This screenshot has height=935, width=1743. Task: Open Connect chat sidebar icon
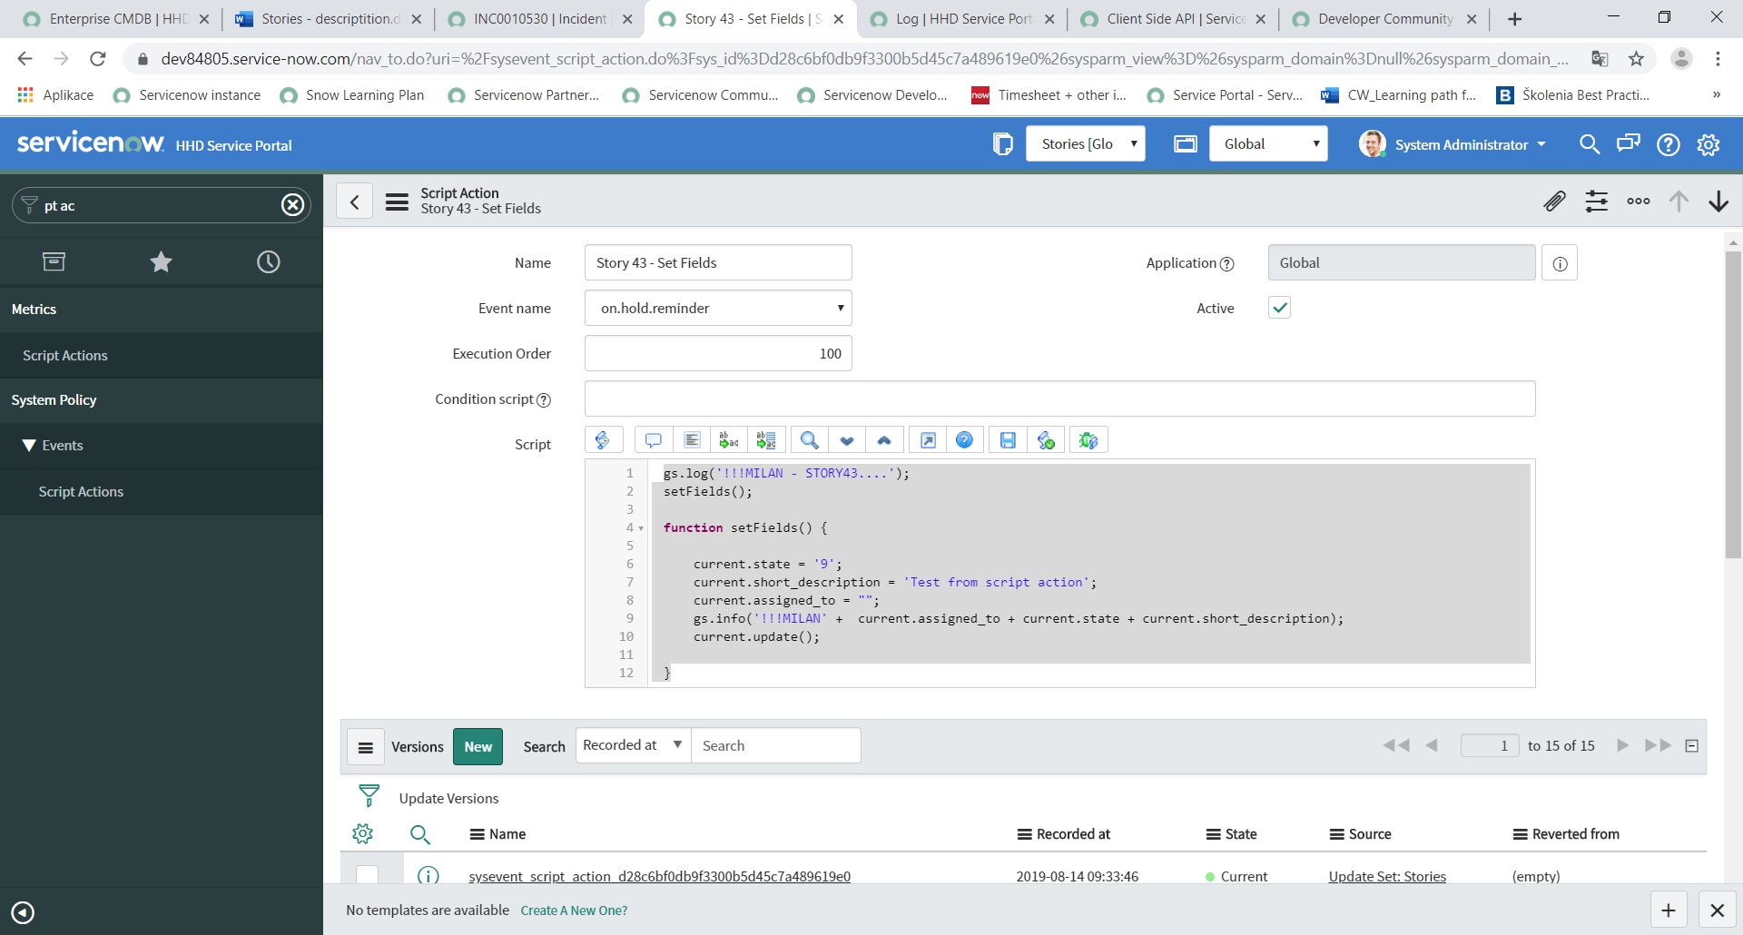pos(1629,144)
